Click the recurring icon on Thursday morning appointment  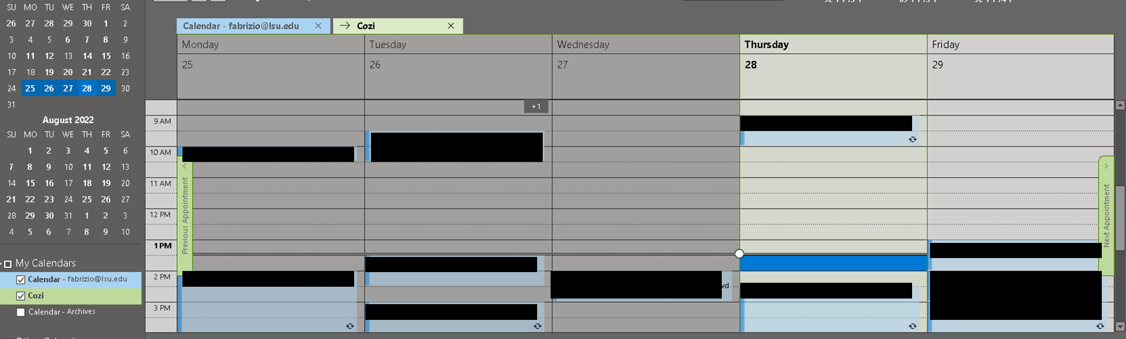[913, 139]
